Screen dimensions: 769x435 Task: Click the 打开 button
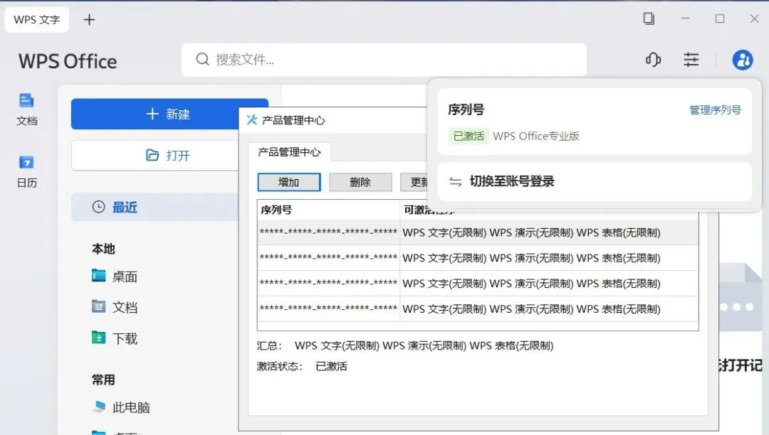point(155,156)
